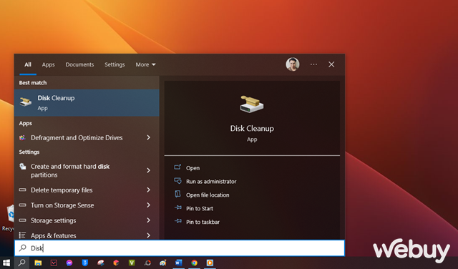Open Windows Start button
The width and height of the screenshot is (458, 269).
(6, 263)
